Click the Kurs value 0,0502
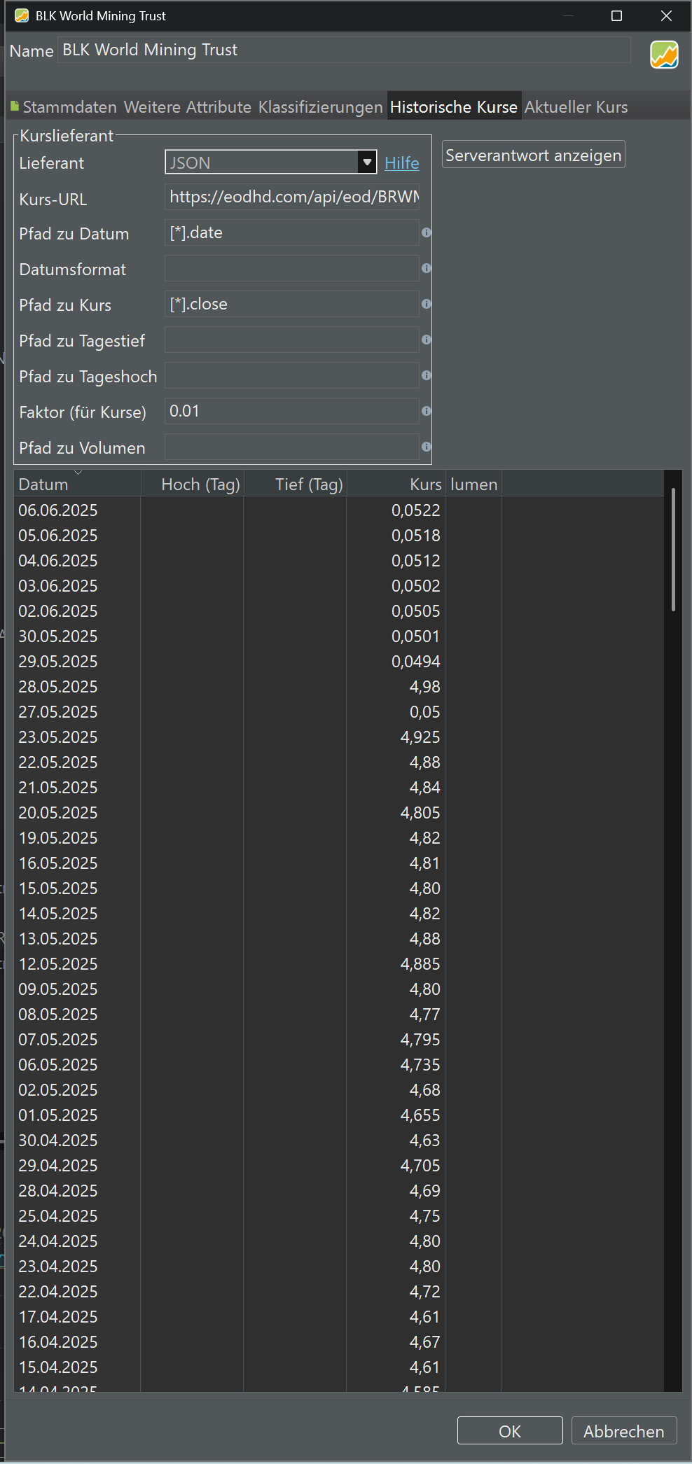This screenshot has height=1464, width=692. click(x=416, y=586)
